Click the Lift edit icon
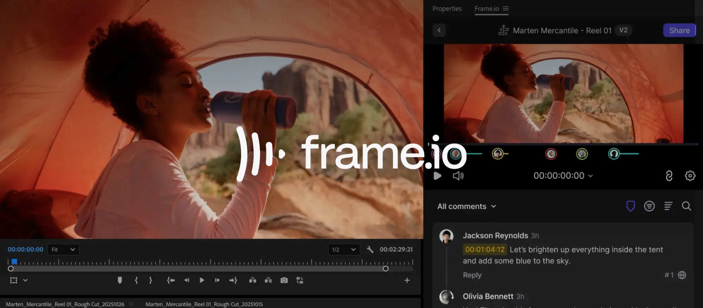This screenshot has width=703, height=308. coord(252,280)
